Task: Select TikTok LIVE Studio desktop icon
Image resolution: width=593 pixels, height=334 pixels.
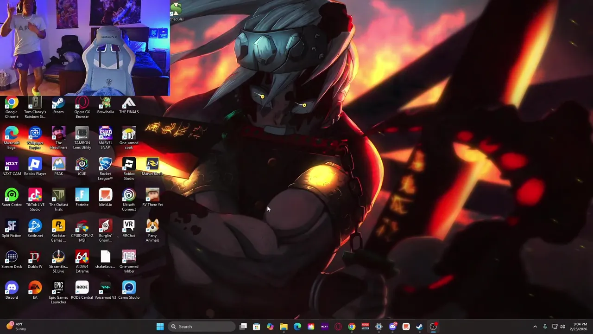Action: [x=35, y=200]
